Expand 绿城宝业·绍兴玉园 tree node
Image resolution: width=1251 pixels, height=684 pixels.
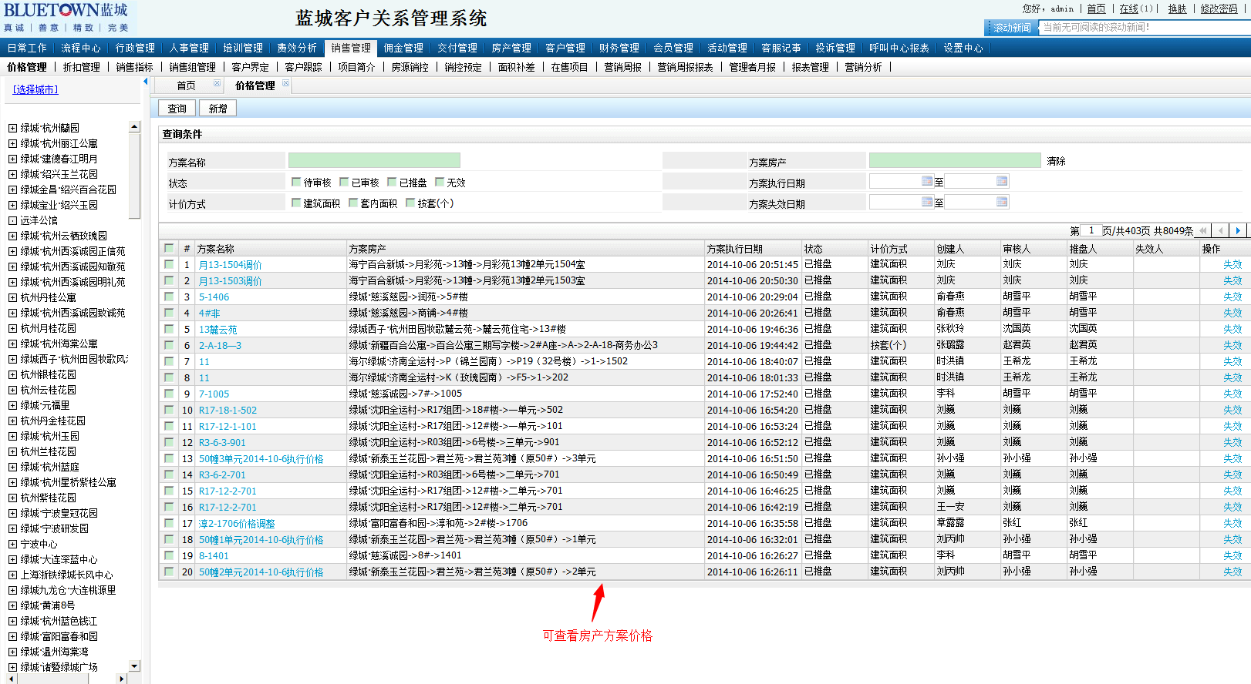coord(12,205)
